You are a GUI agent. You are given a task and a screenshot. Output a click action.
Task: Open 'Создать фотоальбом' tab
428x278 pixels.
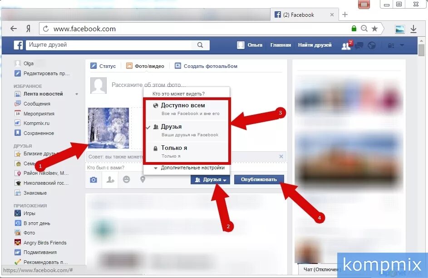coord(206,66)
